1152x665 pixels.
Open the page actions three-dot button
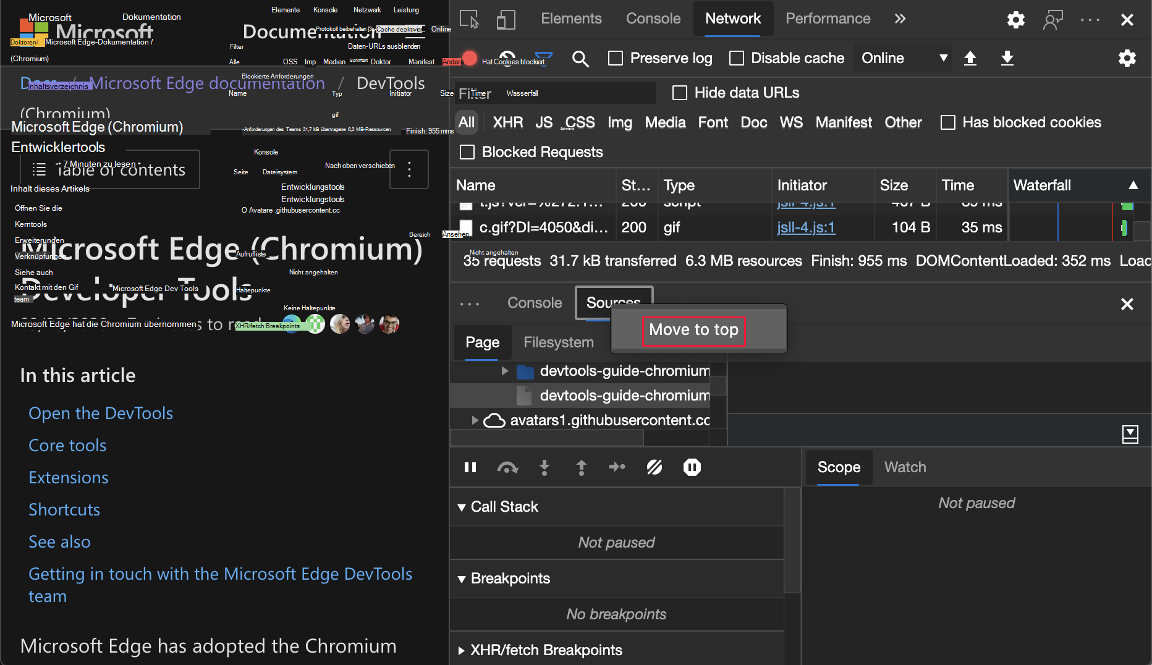(x=409, y=169)
